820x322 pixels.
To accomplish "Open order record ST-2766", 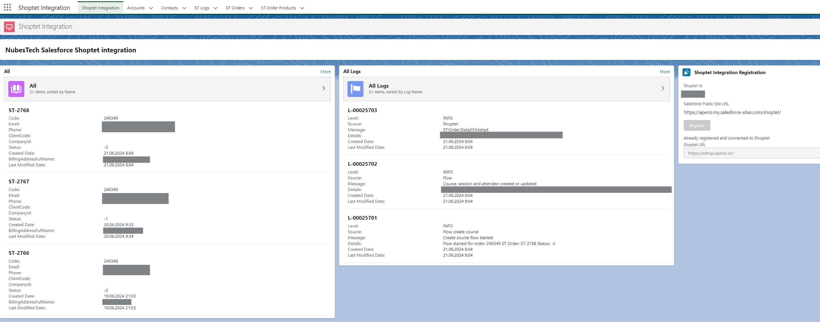I will pos(19,253).
